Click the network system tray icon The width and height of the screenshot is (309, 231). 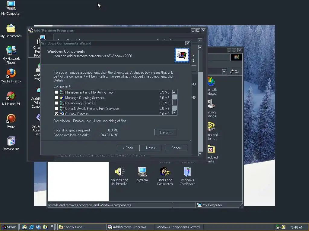(278, 227)
